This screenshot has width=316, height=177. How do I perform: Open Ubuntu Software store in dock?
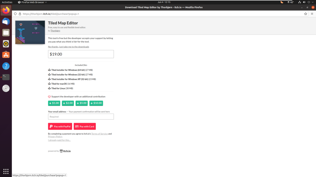[x=6, y=55]
